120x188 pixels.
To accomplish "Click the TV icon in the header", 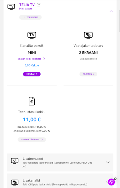I will (11, 7).
